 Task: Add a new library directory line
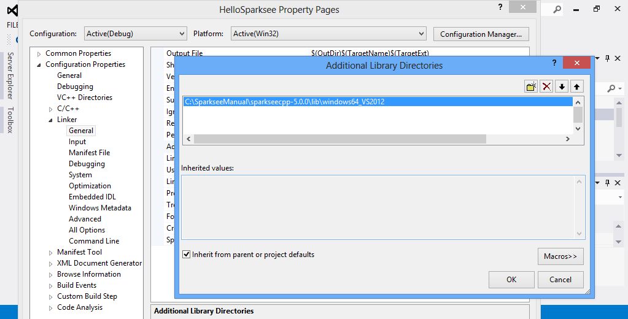[531, 86]
